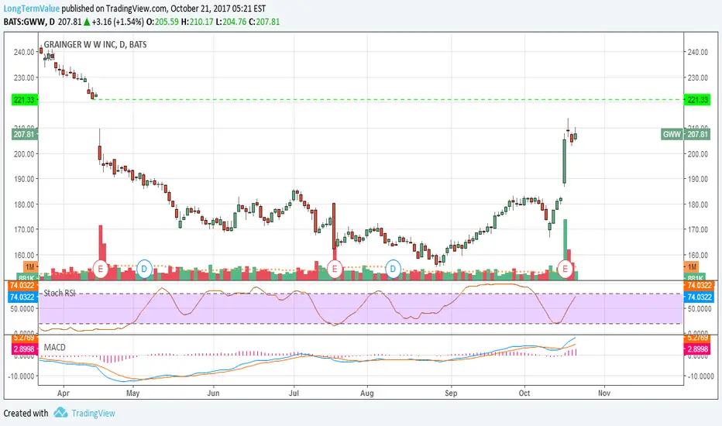This screenshot has width=722, height=426.
Task: Click the H:210.17 high value in header
Action: tap(197, 22)
